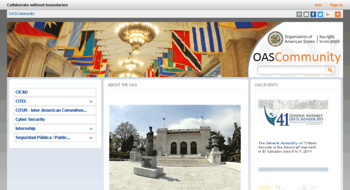Click the OAS EVENTS heading

point(266,85)
